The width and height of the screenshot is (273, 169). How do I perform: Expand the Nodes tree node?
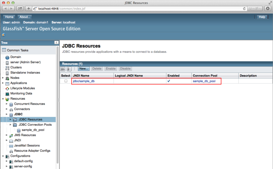(x=3, y=78)
